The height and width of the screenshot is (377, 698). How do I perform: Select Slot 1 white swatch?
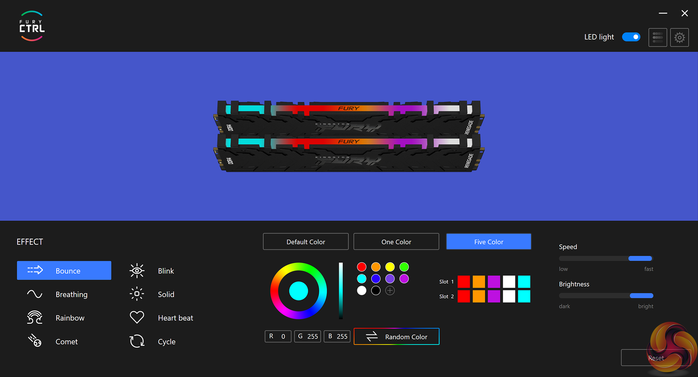tap(509, 282)
